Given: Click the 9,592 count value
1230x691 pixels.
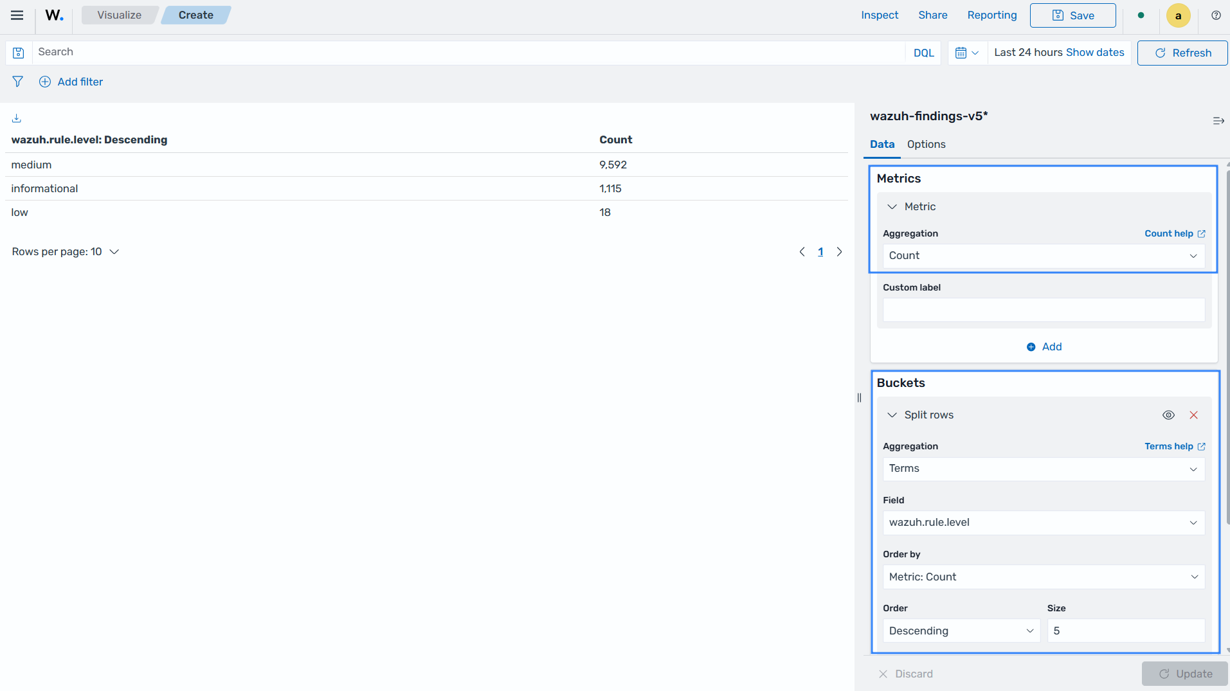Looking at the screenshot, I should [612, 165].
